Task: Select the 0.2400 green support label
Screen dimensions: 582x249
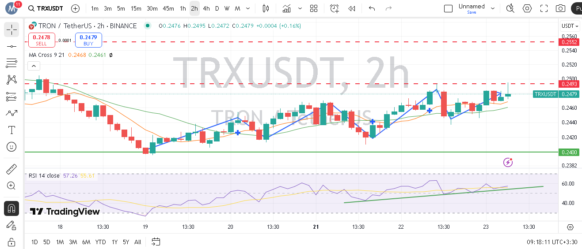Action: tap(569, 152)
